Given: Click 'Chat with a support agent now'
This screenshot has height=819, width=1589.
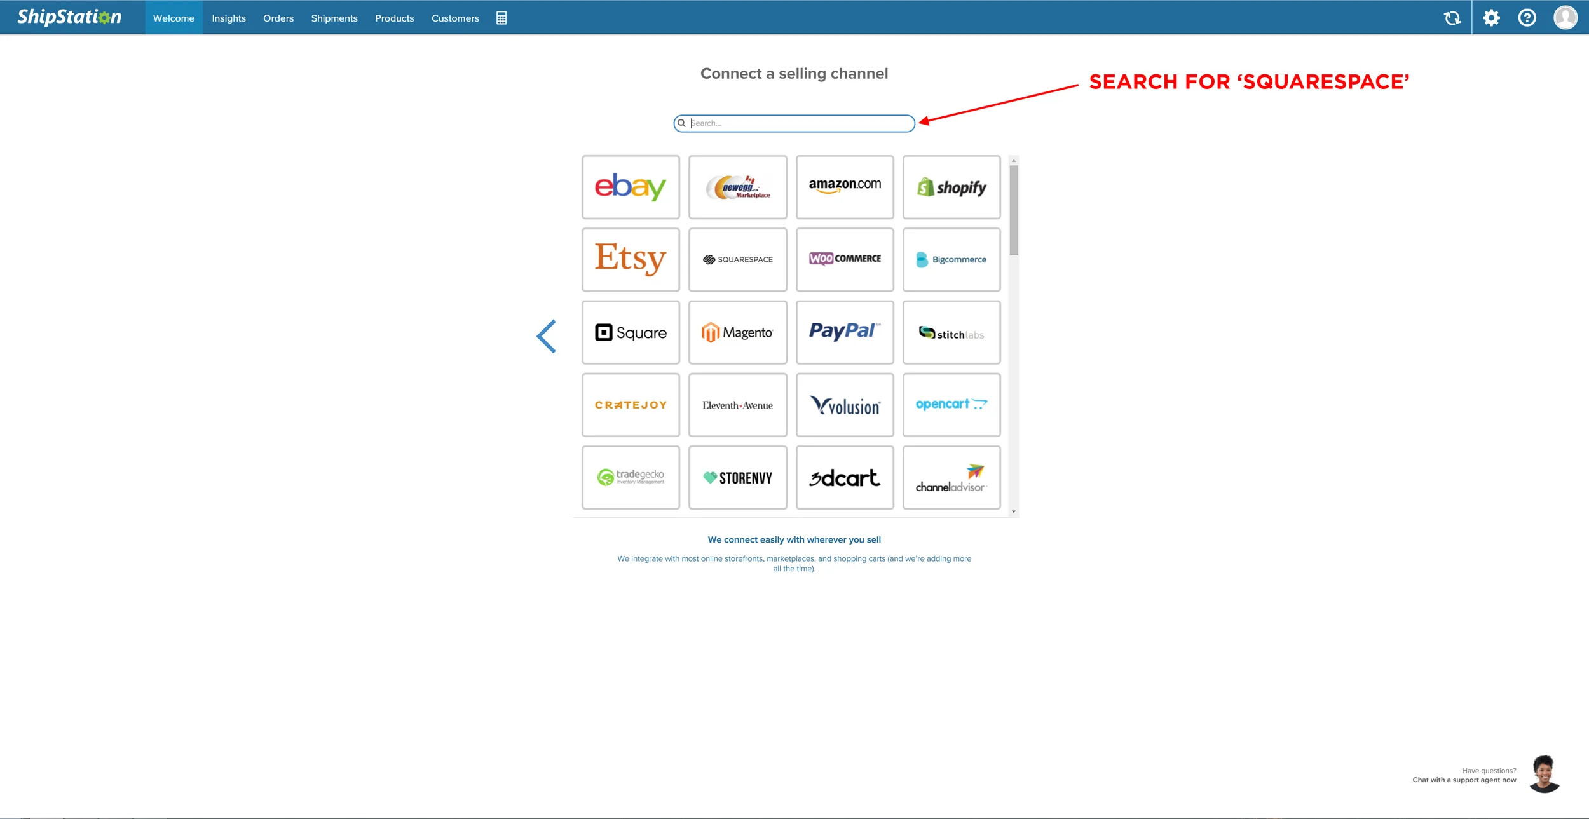Looking at the screenshot, I should tap(1464, 780).
